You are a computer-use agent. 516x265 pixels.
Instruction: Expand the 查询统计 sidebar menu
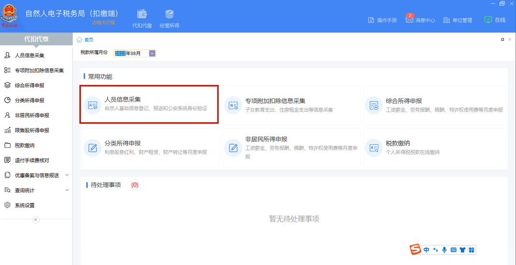coord(67,190)
